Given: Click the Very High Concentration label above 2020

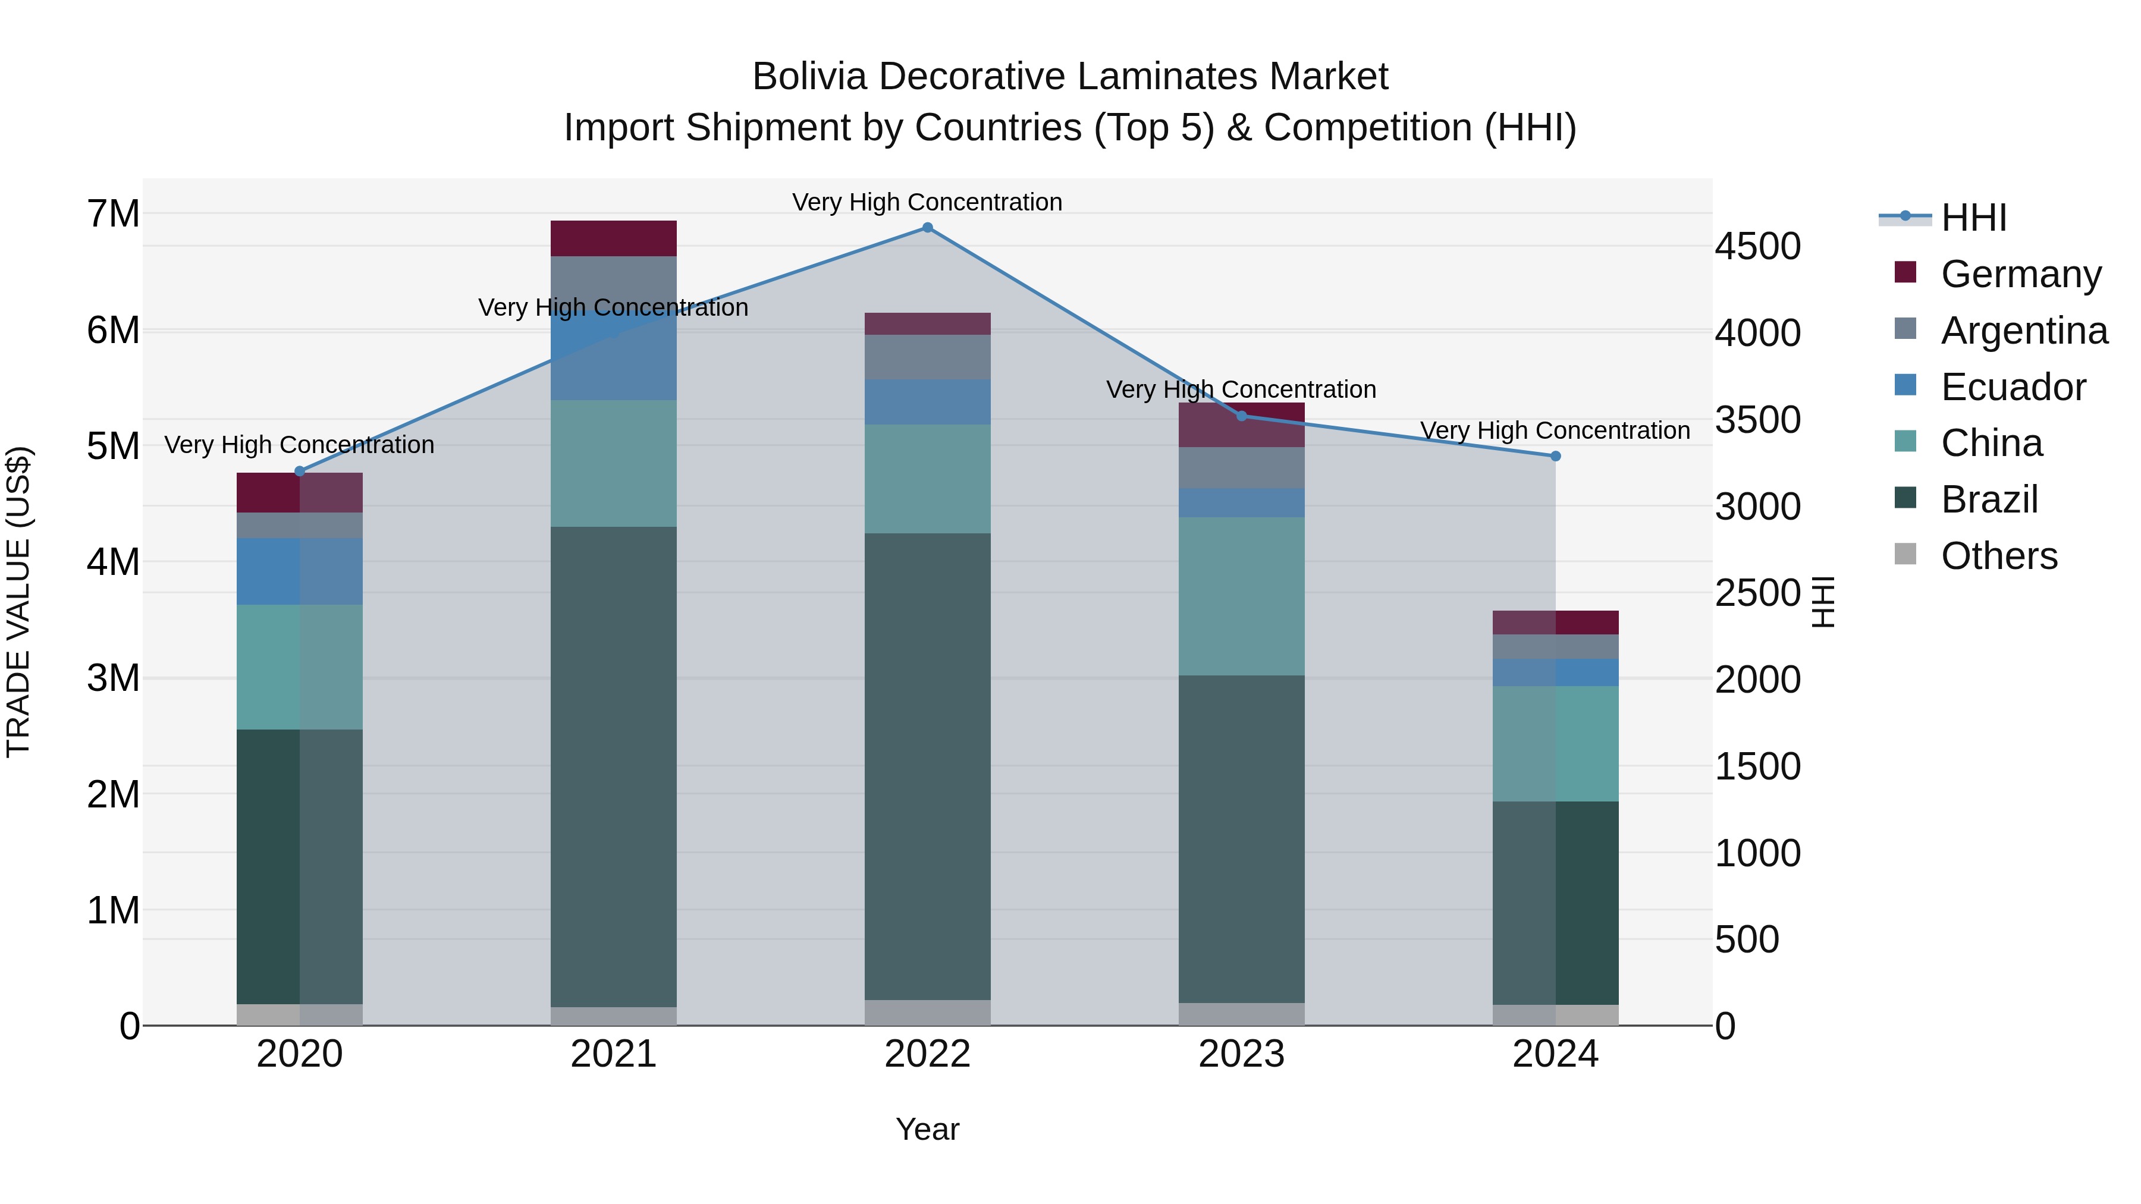Looking at the screenshot, I should (x=300, y=445).
